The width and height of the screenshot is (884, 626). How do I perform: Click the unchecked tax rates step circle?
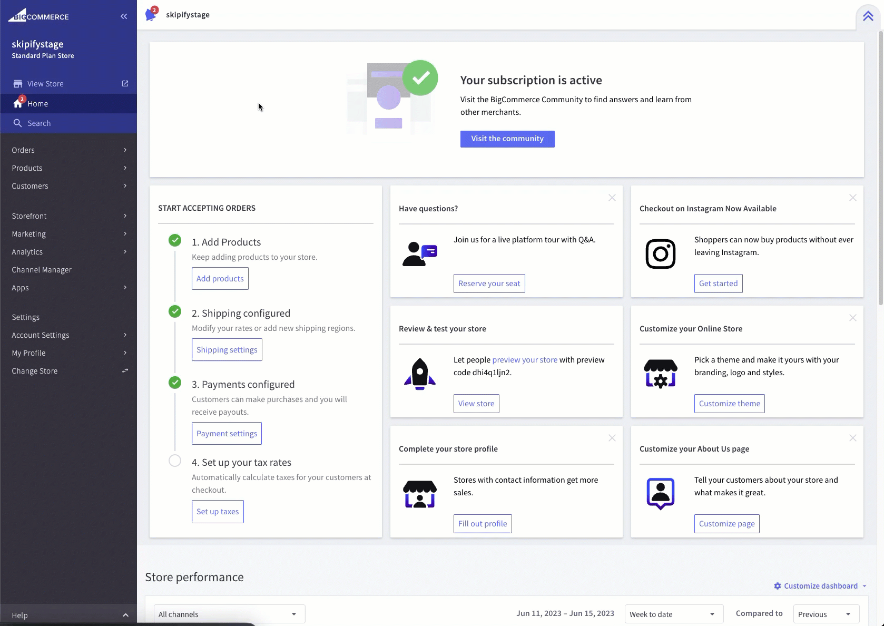(175, 461)
